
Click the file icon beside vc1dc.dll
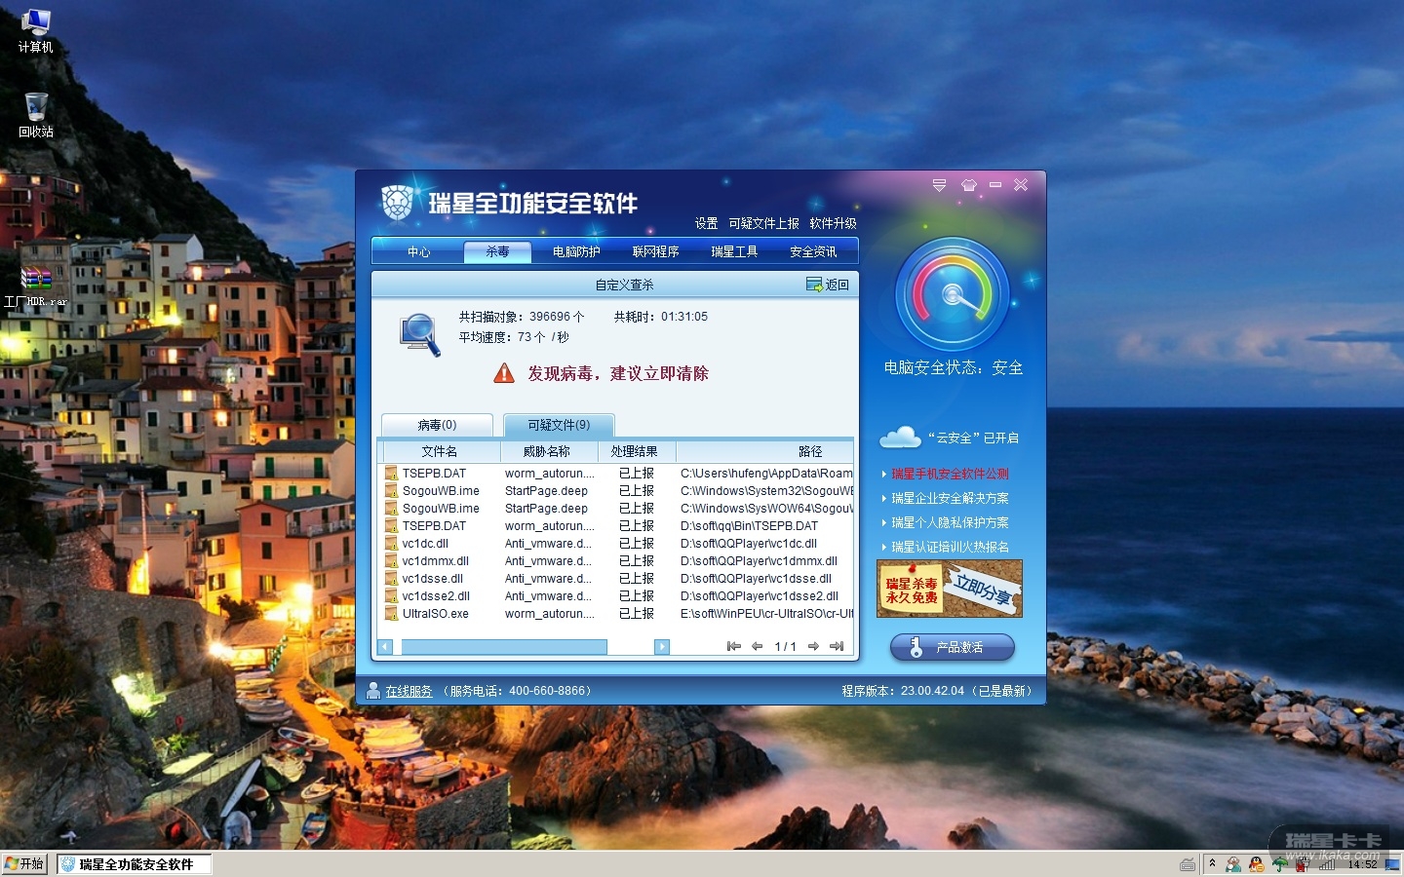391,544
